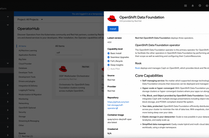
Task: Select the Cloud Provider category
Action: (25, 64)
